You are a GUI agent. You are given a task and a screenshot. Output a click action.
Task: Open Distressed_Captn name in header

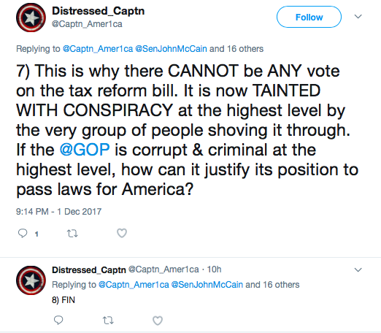point(99,11)
